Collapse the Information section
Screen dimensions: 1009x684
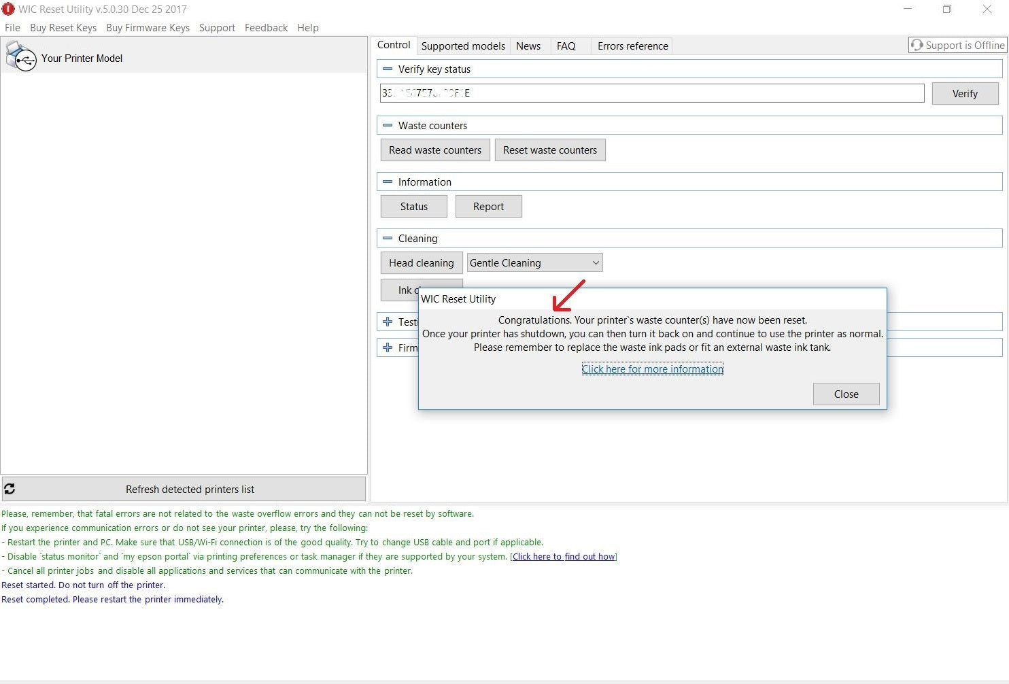pos(388,182)
